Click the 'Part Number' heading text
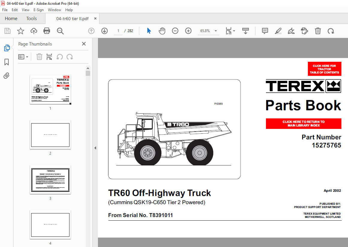348x247 pixels. (x=321, y=137)
